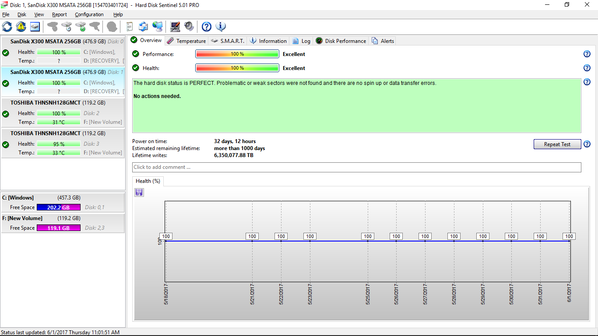Image resolution: width=598 pixels, height=336 pixels.
Task: Click the disk with green checkmark toolbar icon
Action: pos(81,27)
